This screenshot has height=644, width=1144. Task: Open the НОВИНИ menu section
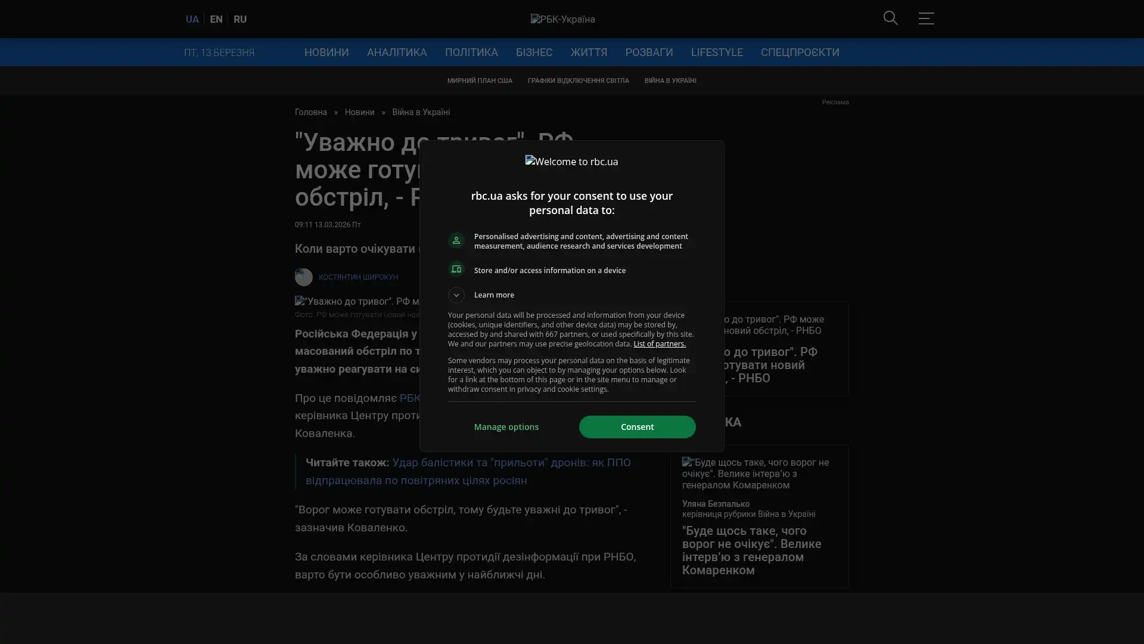coord(327,52)
